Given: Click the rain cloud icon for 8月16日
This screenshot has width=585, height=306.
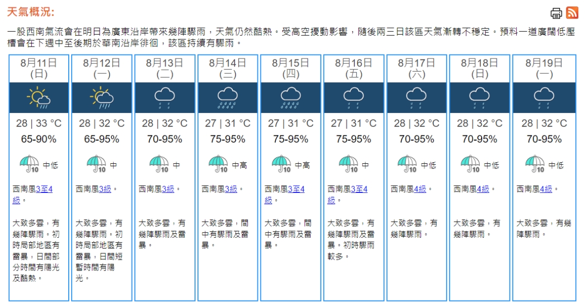Looking at the screenshot, I should pyautogui.click(x=353, y=97).
